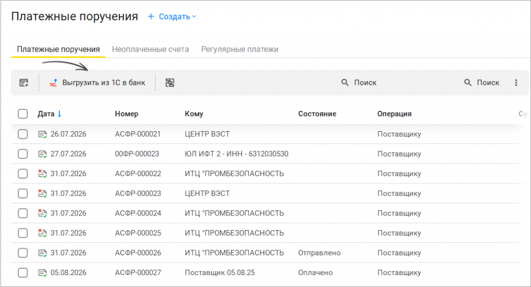Click document status icon for АСФР-000024
This screenshot has width=531, height=287.
click(x=43, y=213)
